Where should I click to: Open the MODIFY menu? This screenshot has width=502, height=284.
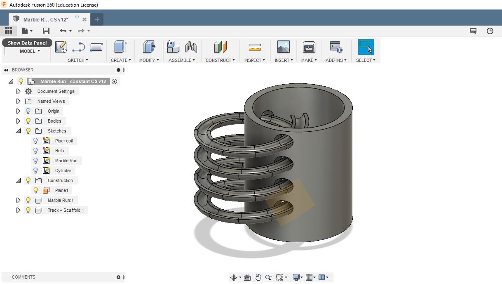click(149, 60)
